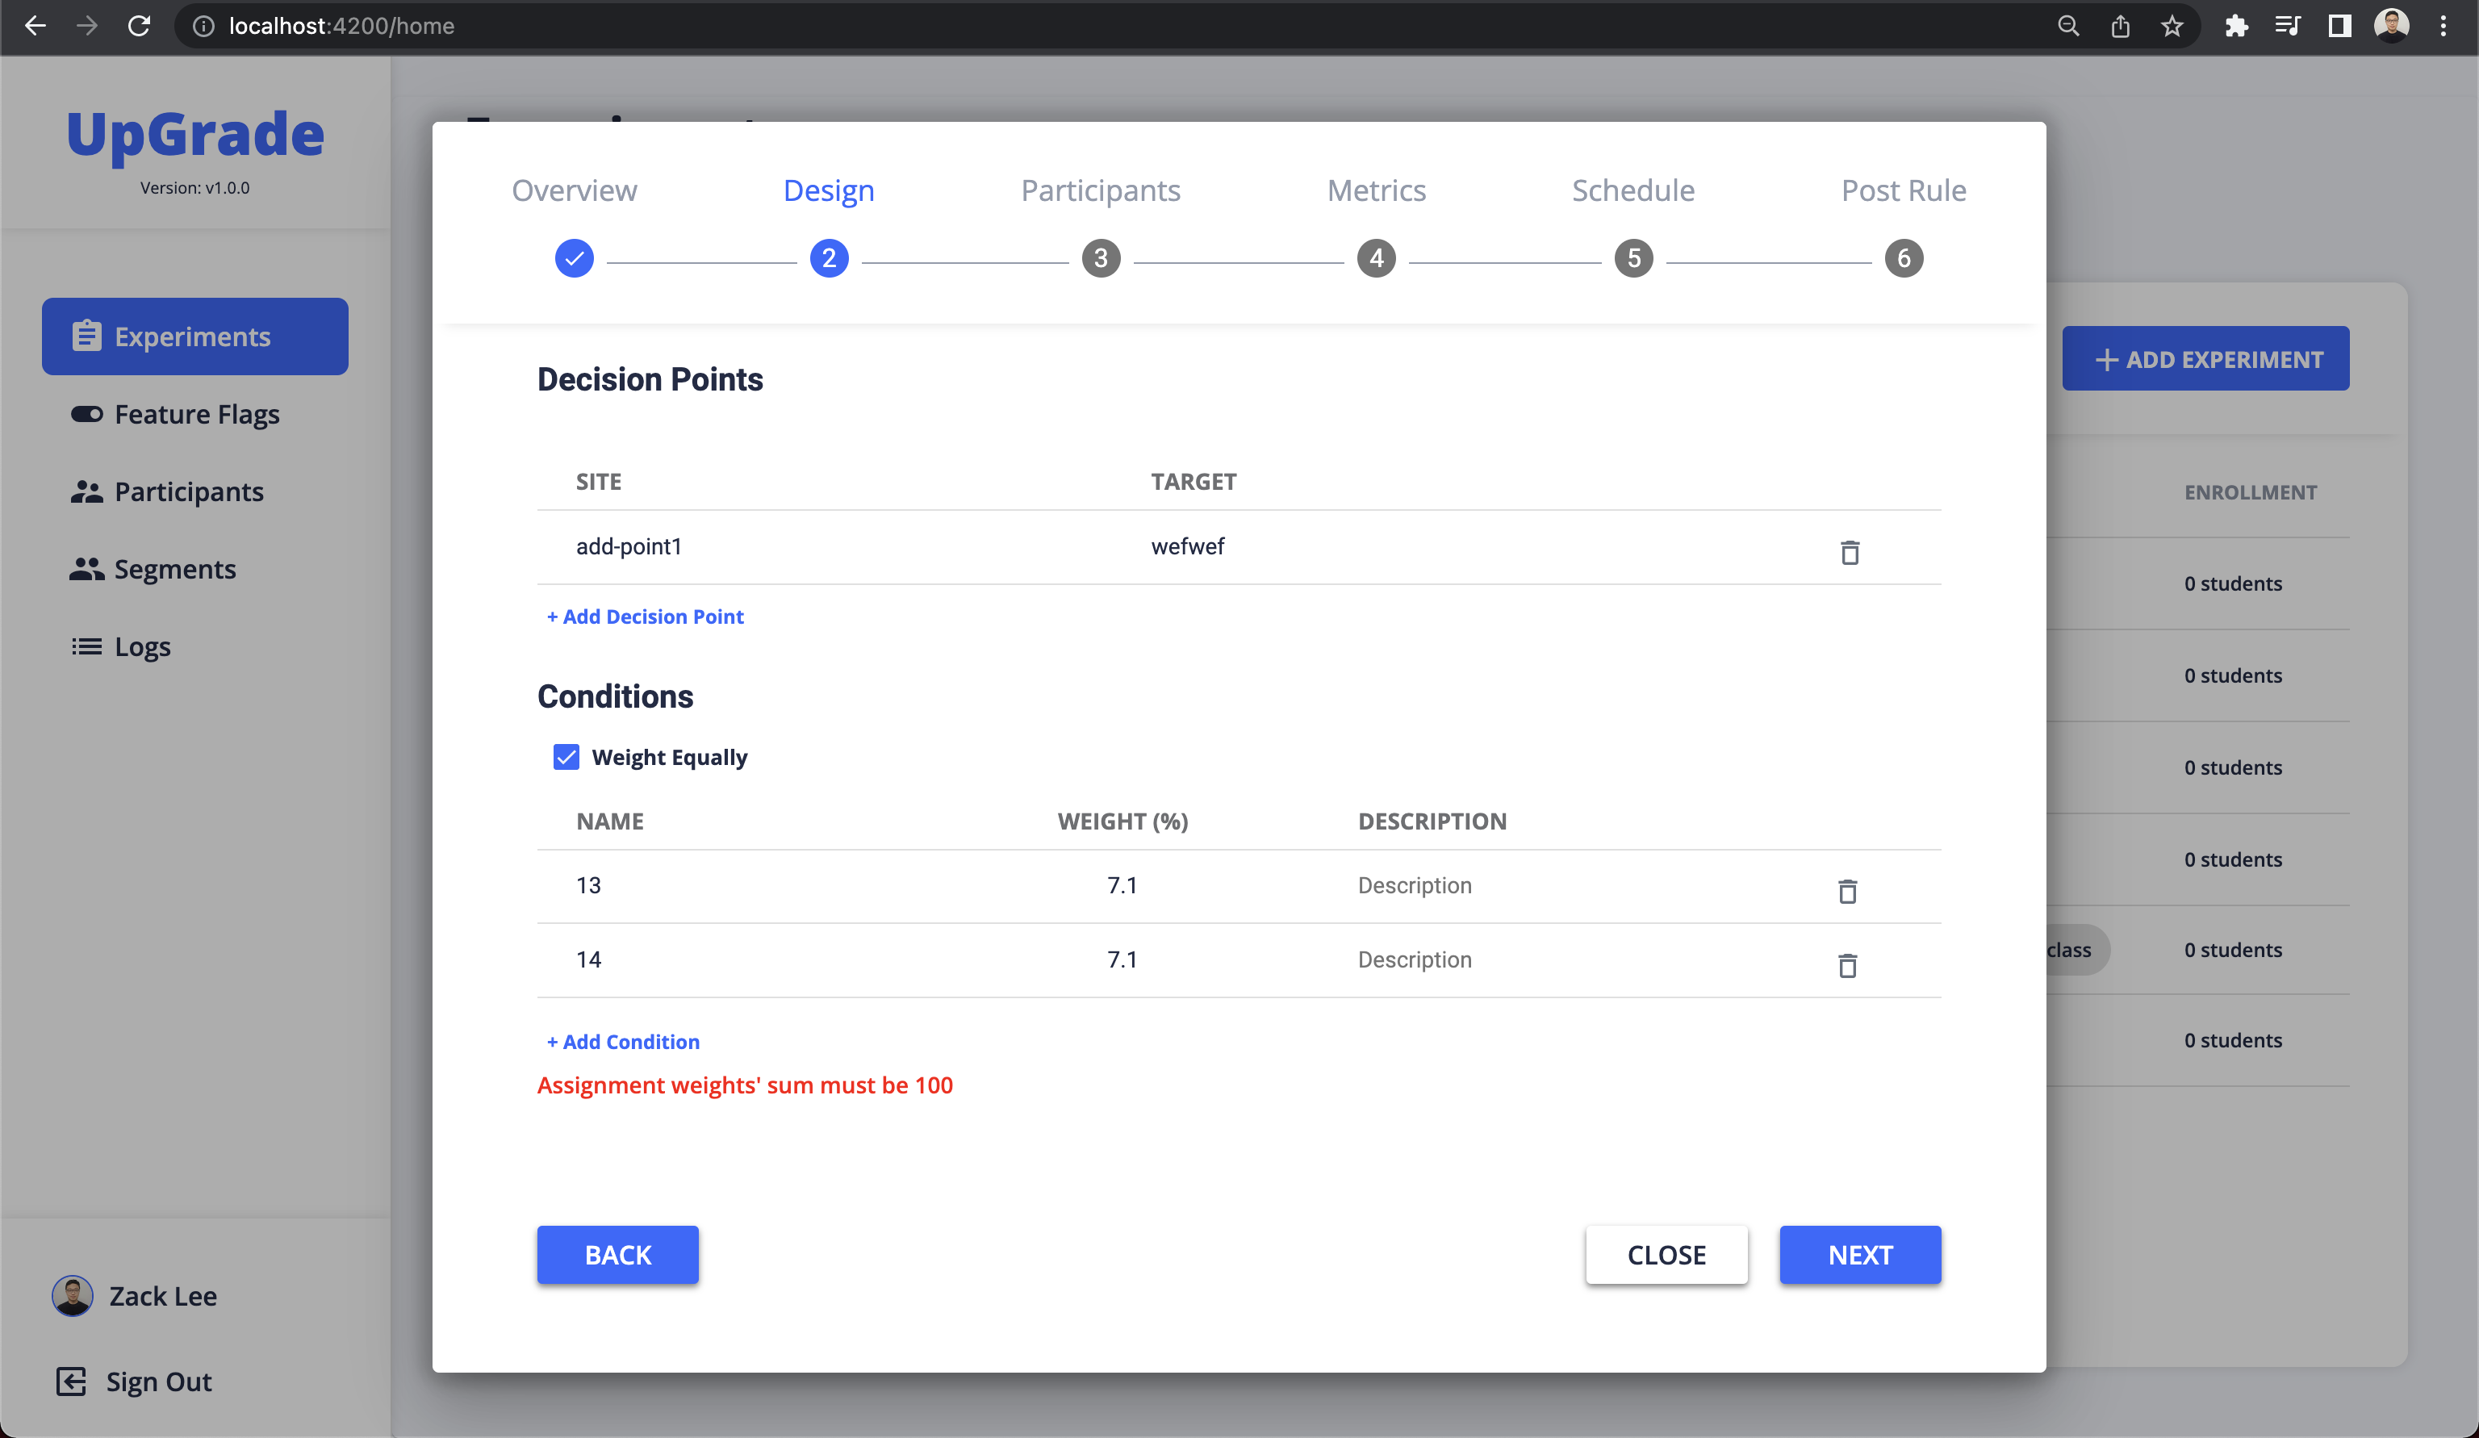This screenshot has width=2479, height=1438.
Task: Open the browser zoom magnifier icon
Action: point(2067,27)
